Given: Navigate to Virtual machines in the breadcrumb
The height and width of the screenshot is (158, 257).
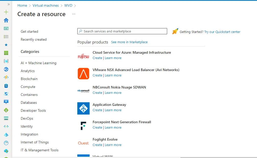Looking at the screenshot, I should point(45,5).
